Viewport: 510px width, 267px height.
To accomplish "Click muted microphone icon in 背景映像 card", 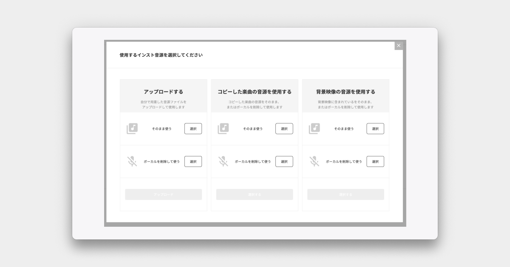I will (314, 161).
